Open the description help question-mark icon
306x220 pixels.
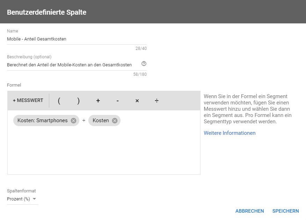coord(144,64)
